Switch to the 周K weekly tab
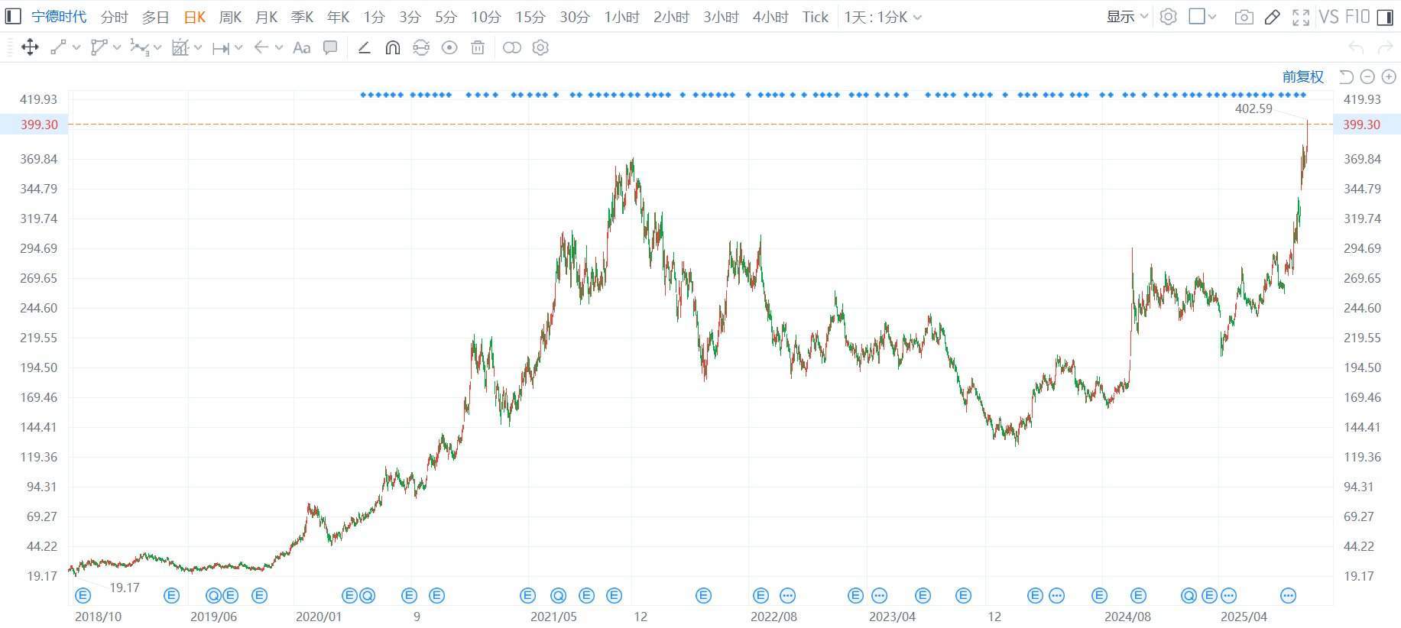 click(x=230, y=17)
